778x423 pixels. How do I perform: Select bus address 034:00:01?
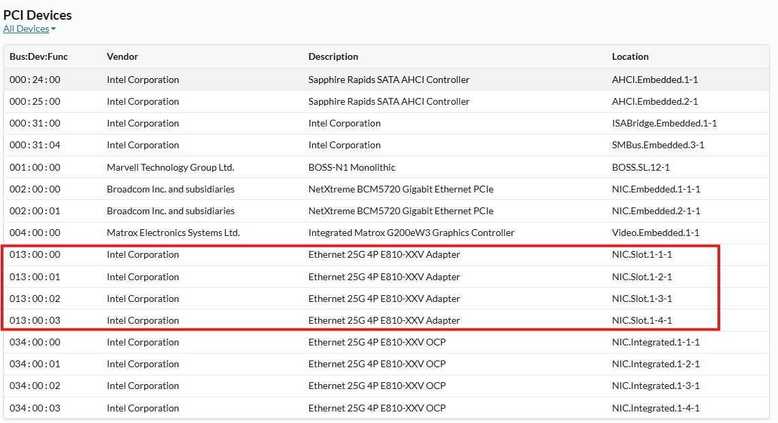[35, 365]
